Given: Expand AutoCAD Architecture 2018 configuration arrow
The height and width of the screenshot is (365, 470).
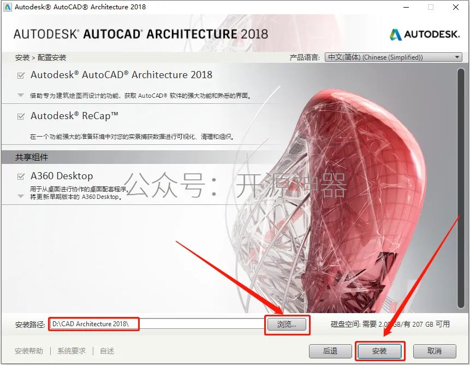Looking at the screenshot, I should pyautogui.click(x=21, y=95).
